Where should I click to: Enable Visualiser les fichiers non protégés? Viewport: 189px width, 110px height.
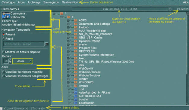(4, 76)
